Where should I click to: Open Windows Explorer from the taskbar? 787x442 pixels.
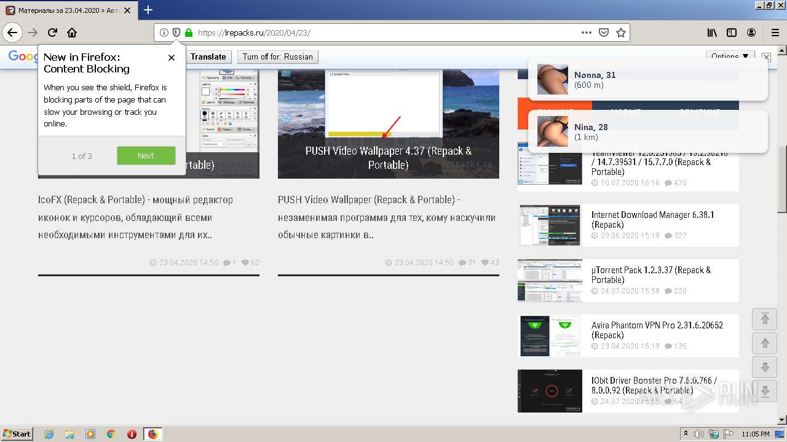click(x=69, y=434)
